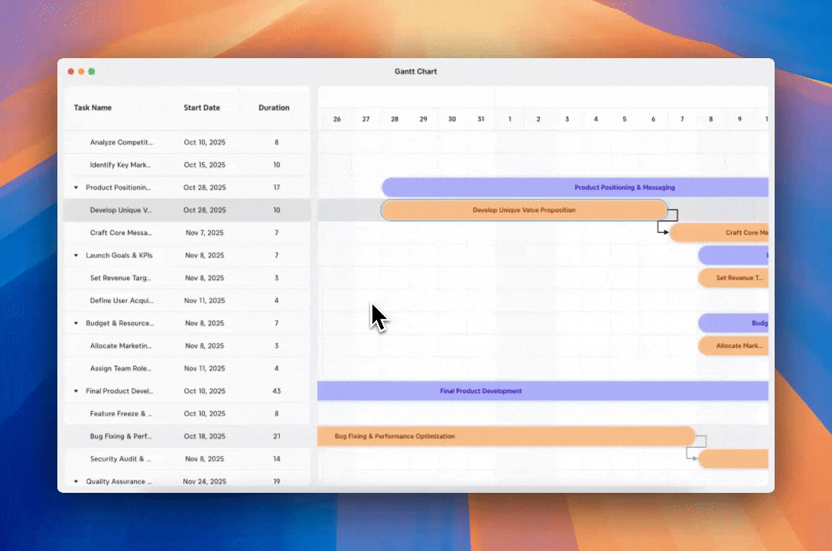Select the Assign Team Role... task row
The image size is (832, 551).
[x=187, y=368]
